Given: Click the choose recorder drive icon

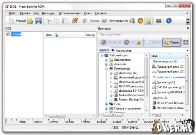Looking at the screenshot, I should coord(159,21).
